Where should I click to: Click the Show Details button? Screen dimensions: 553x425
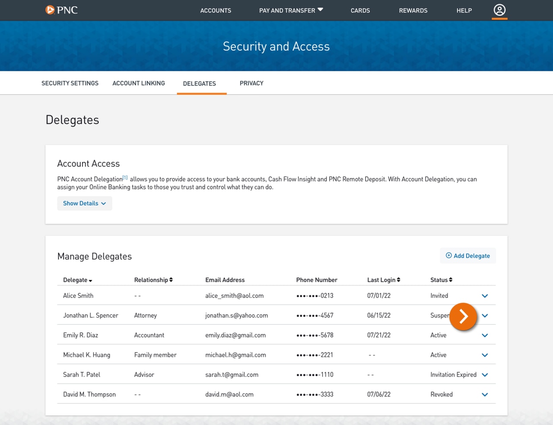[x=84, y=203]
